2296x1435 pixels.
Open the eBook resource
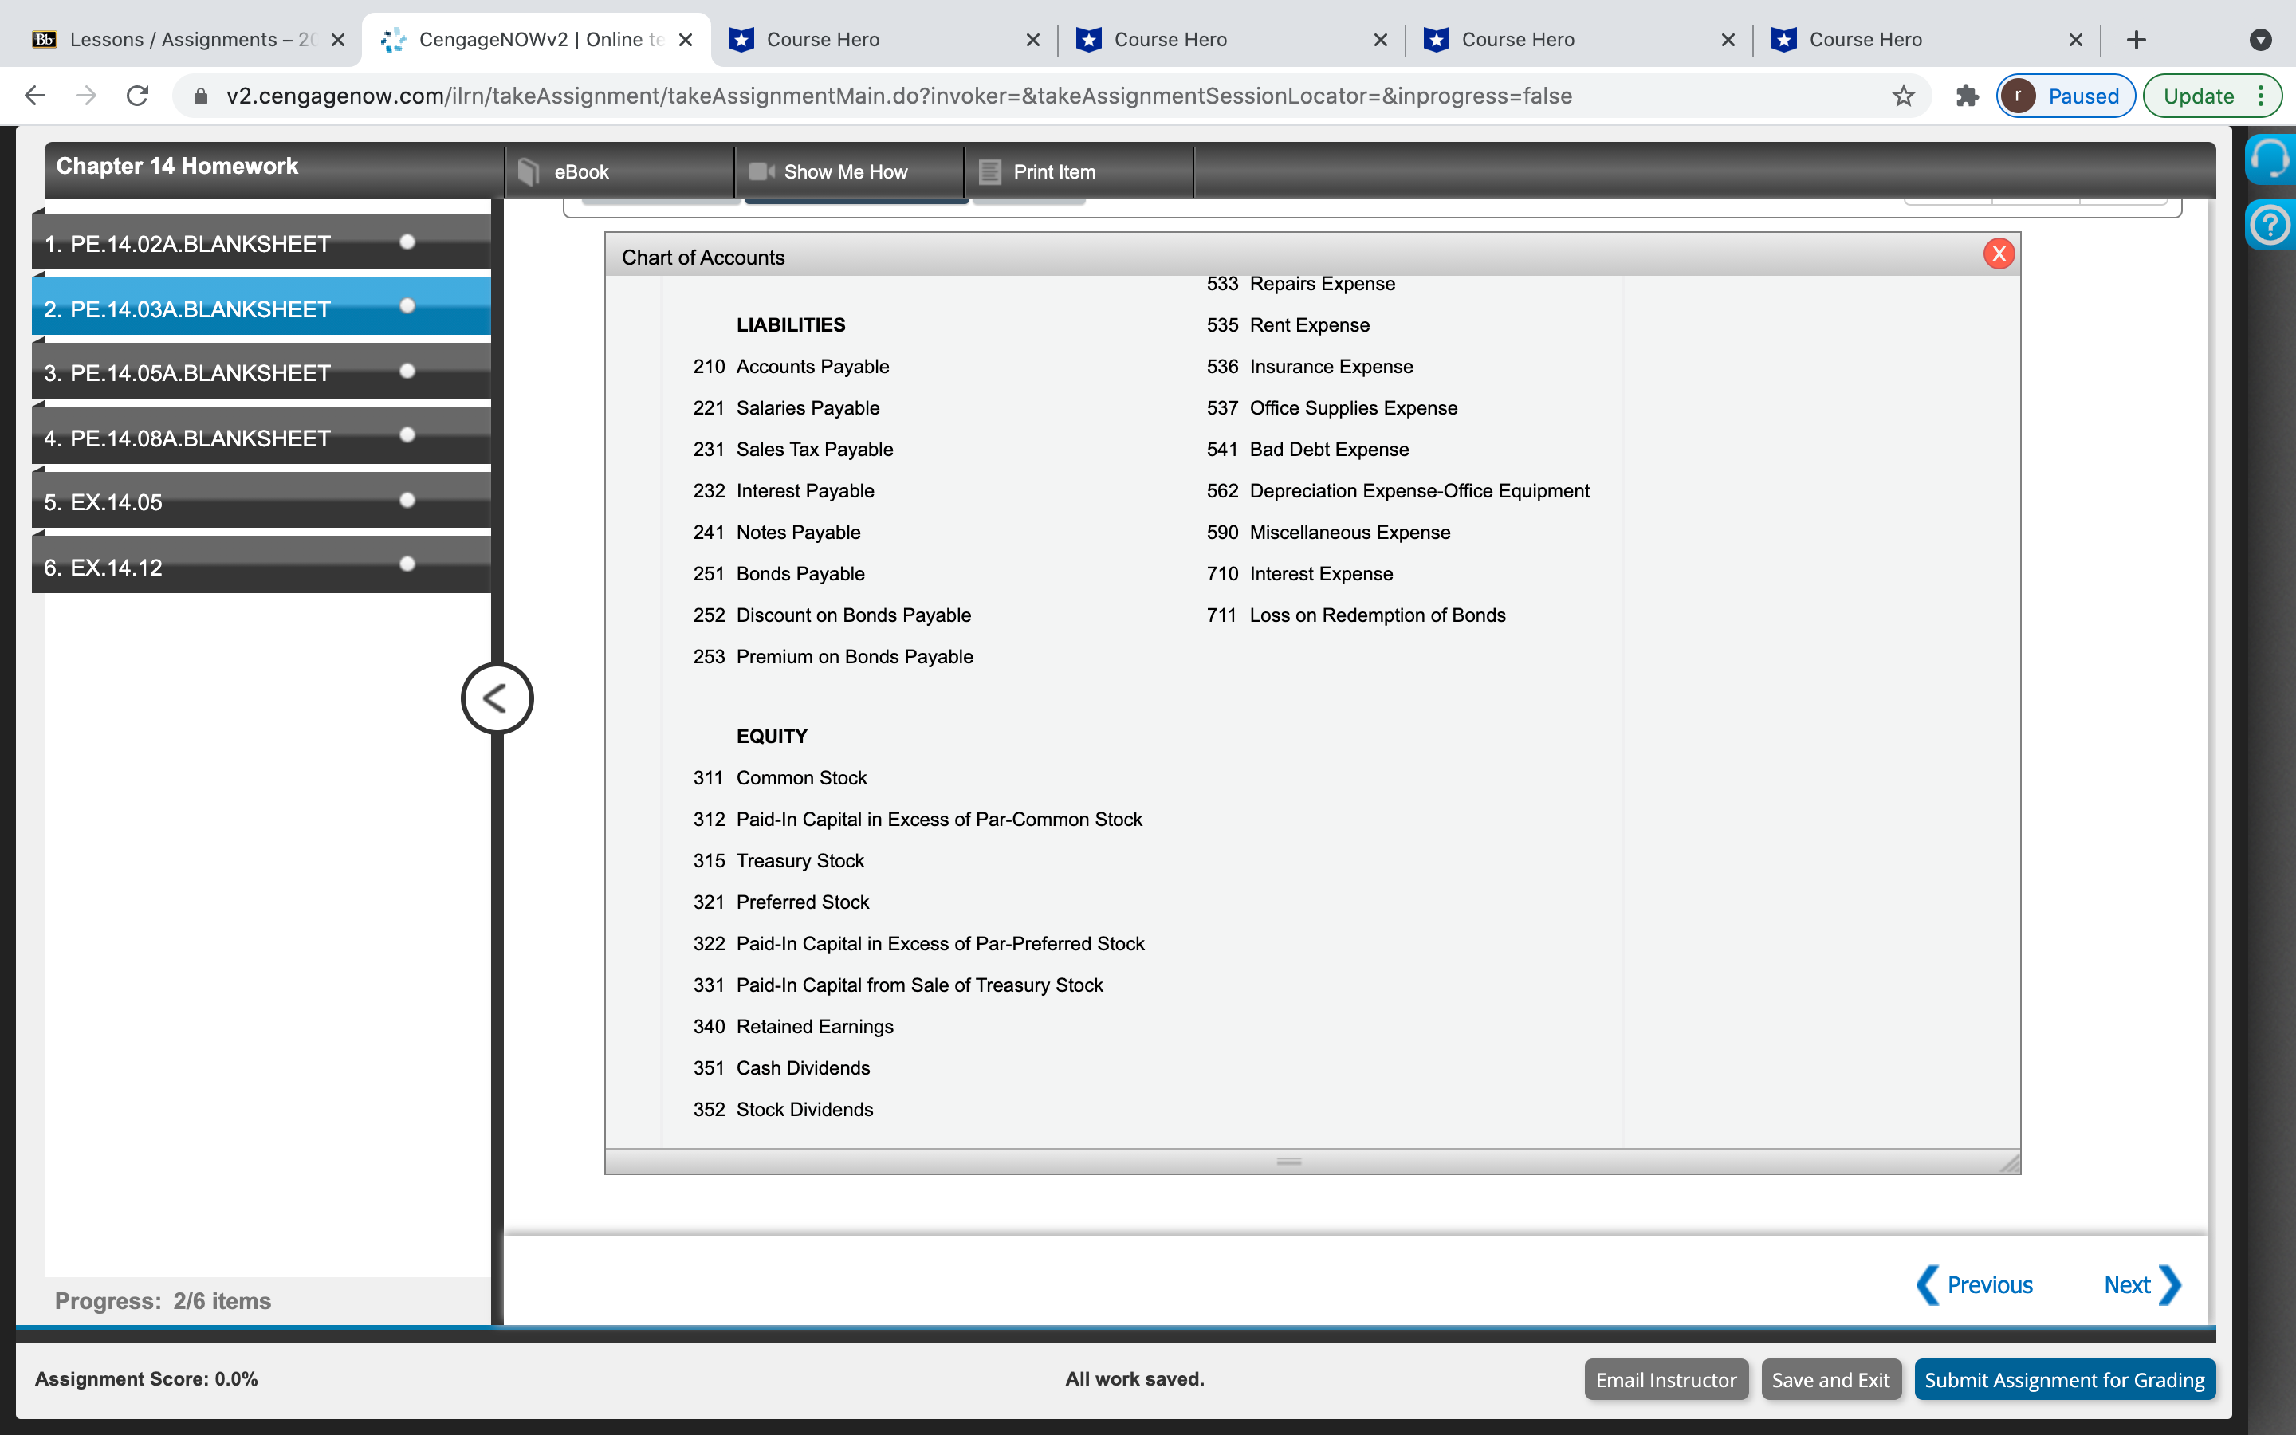(580, 171)
